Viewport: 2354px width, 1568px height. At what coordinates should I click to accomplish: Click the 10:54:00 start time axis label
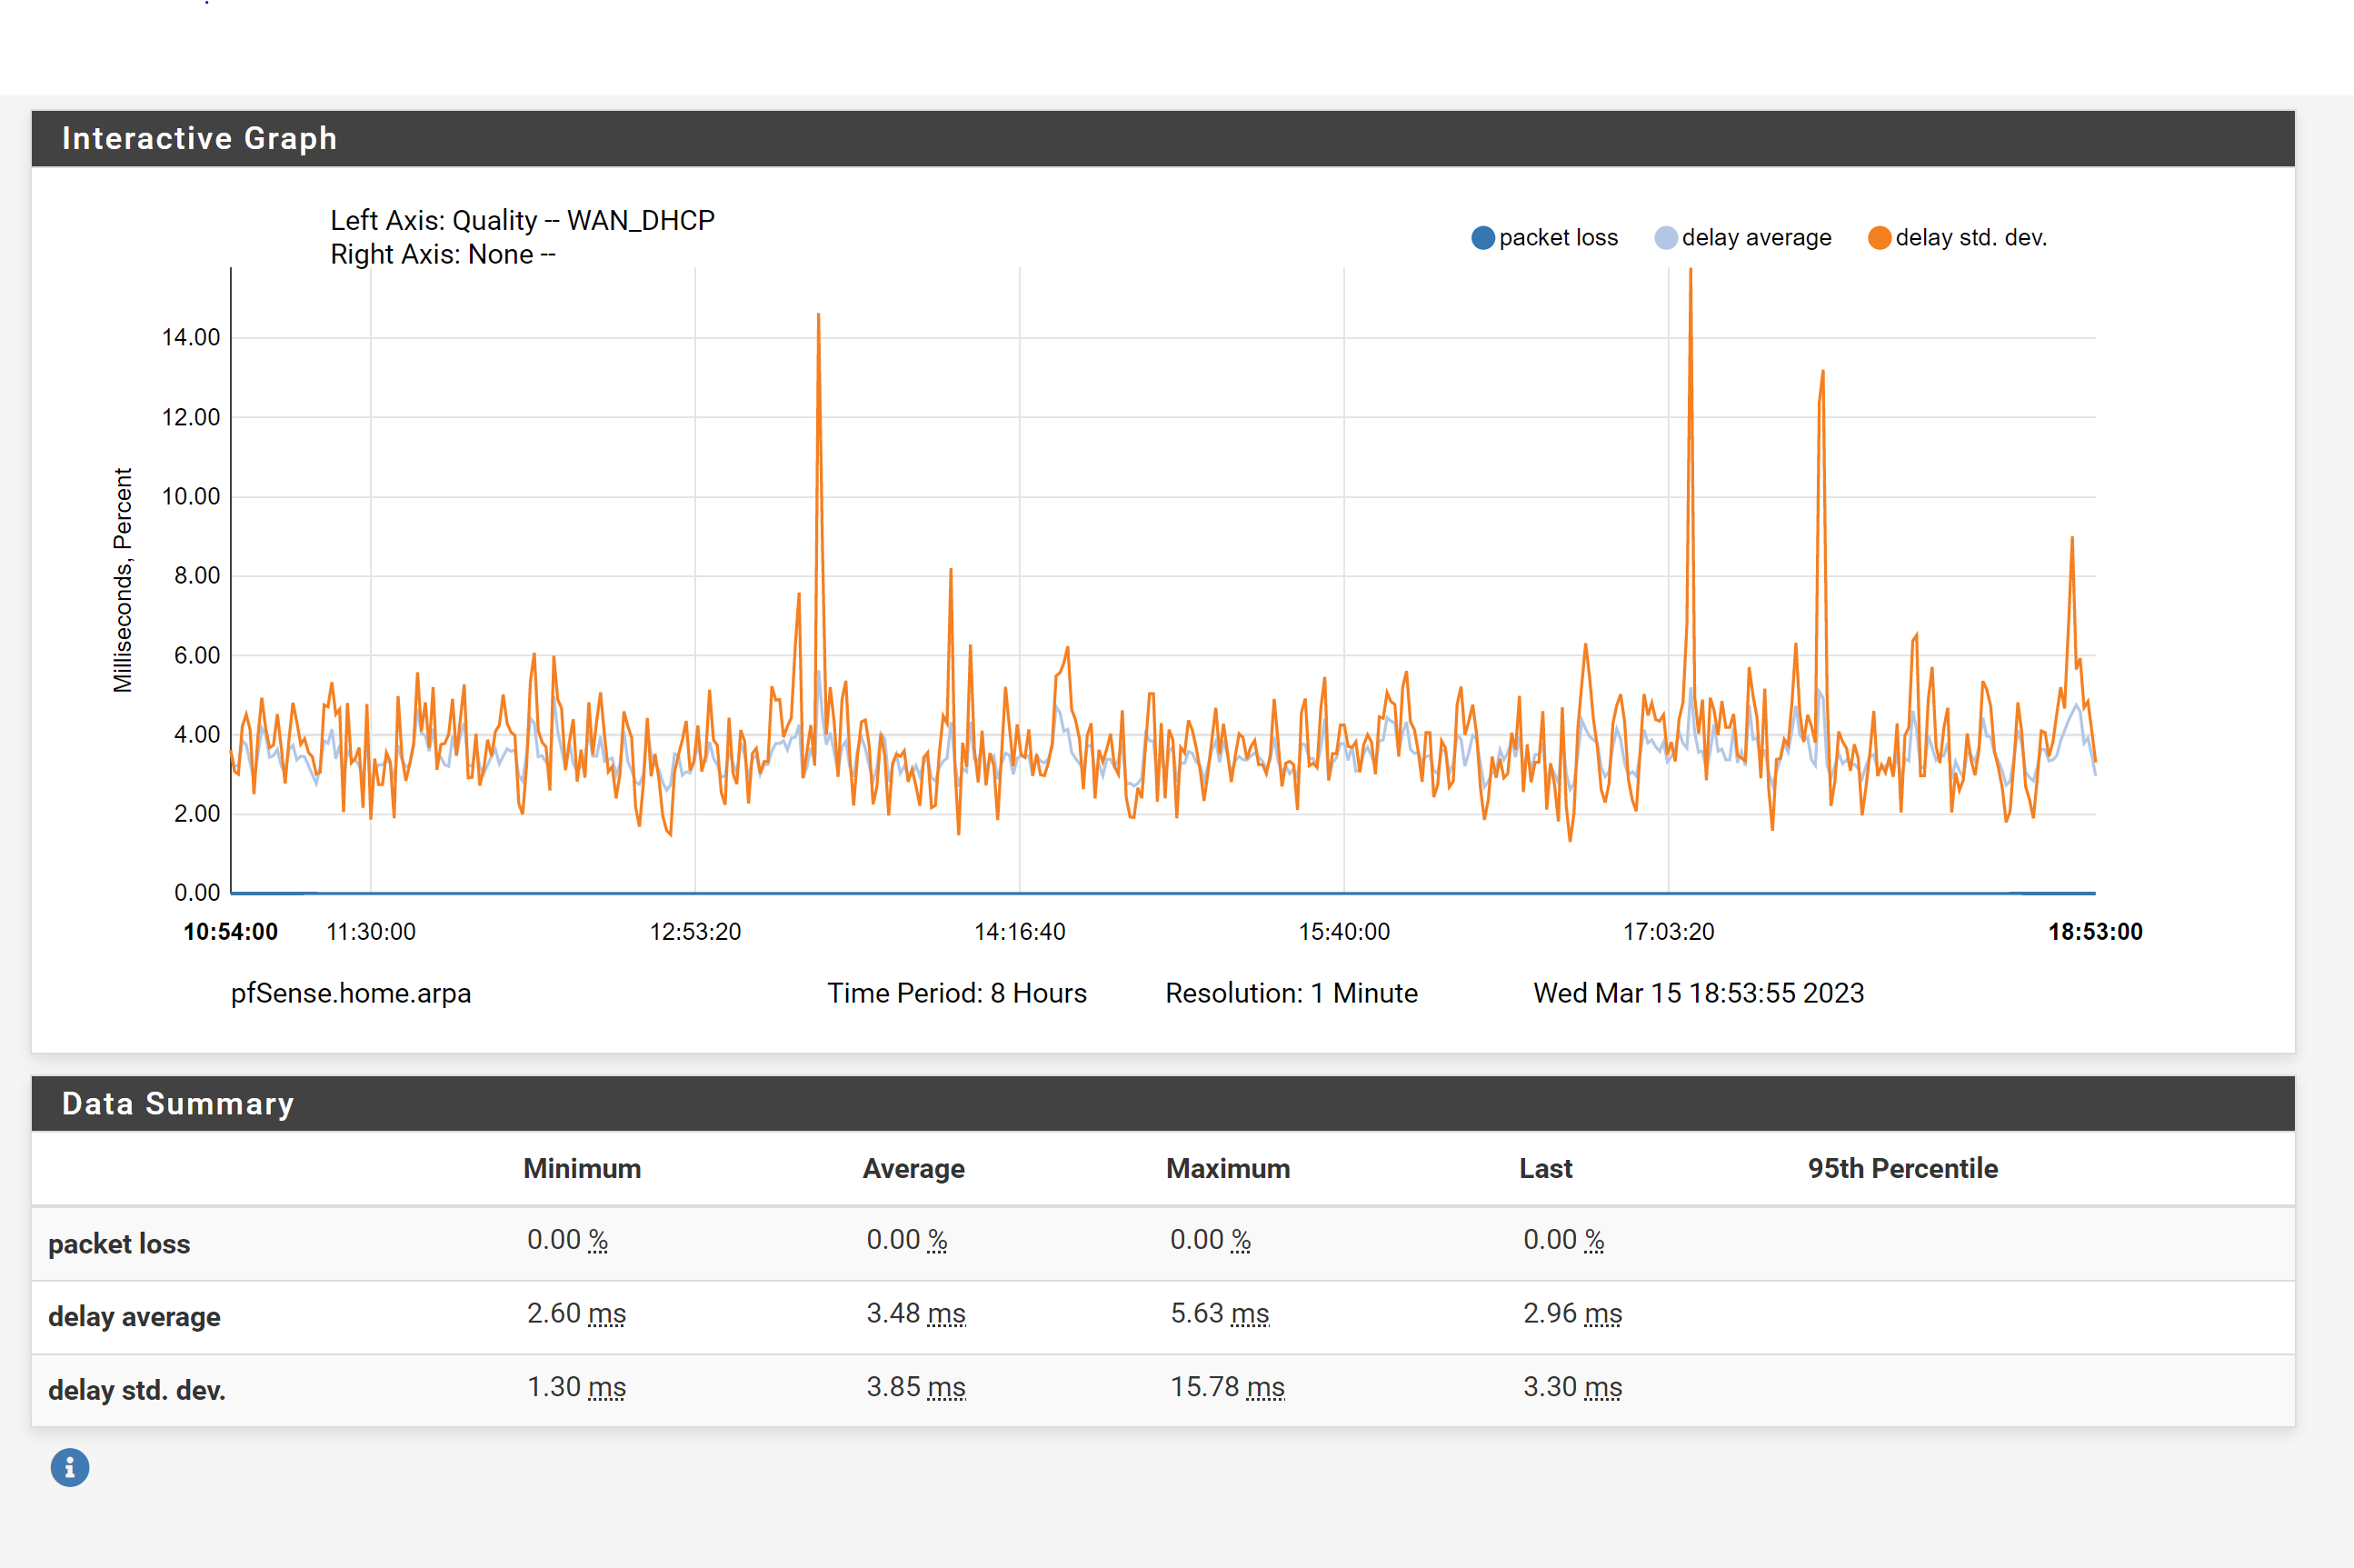click(x=231, y=932)
